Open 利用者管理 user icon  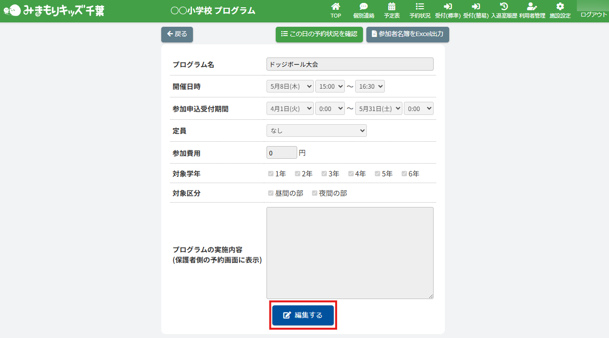(x=532, y=7)
